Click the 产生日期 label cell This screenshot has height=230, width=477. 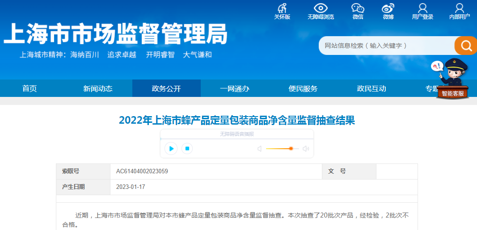pyautogui.click(x=83, y=187)
